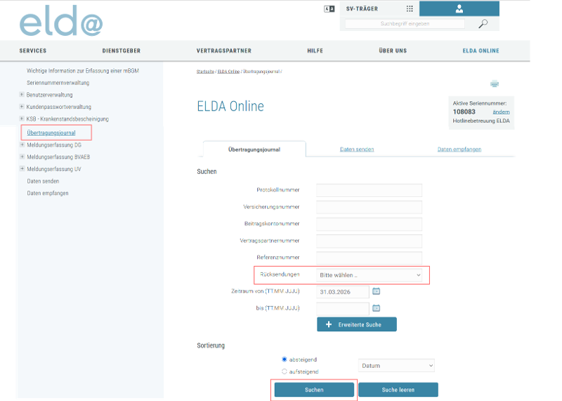Open Übertragungsjournal in the sidebar

[51, 133]
